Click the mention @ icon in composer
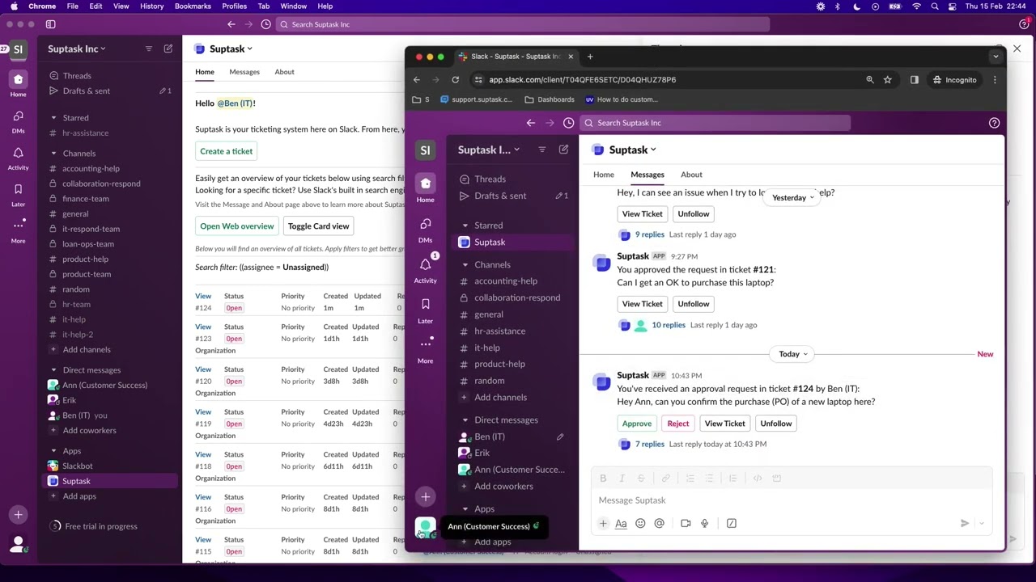This screenshot has width=1036, height=582. click(x=659, y=524)
